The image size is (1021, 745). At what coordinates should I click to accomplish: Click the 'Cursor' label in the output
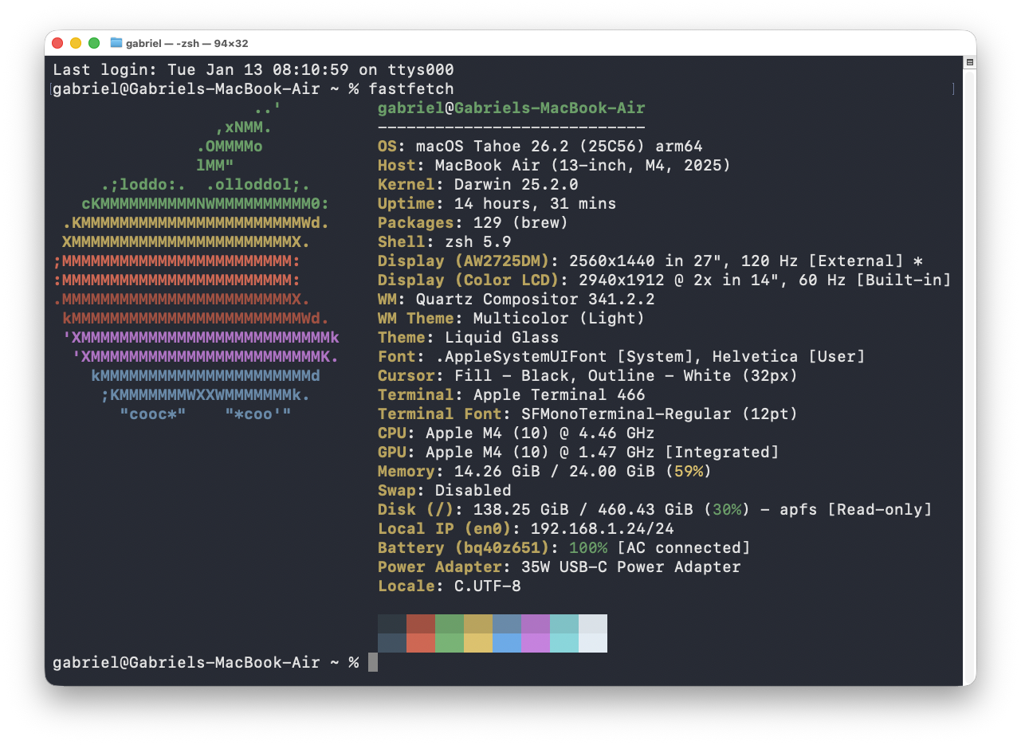coord(406,376)
